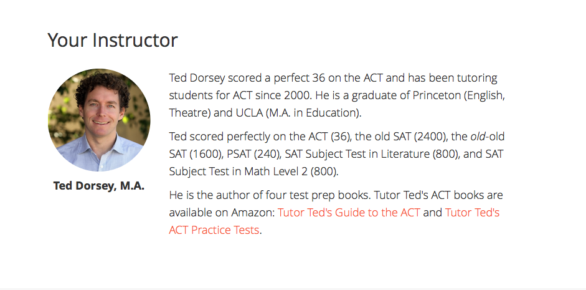Click the word "Amazon:" before the book links
This screenshot has width=586, height=290.
click(253, 213)
